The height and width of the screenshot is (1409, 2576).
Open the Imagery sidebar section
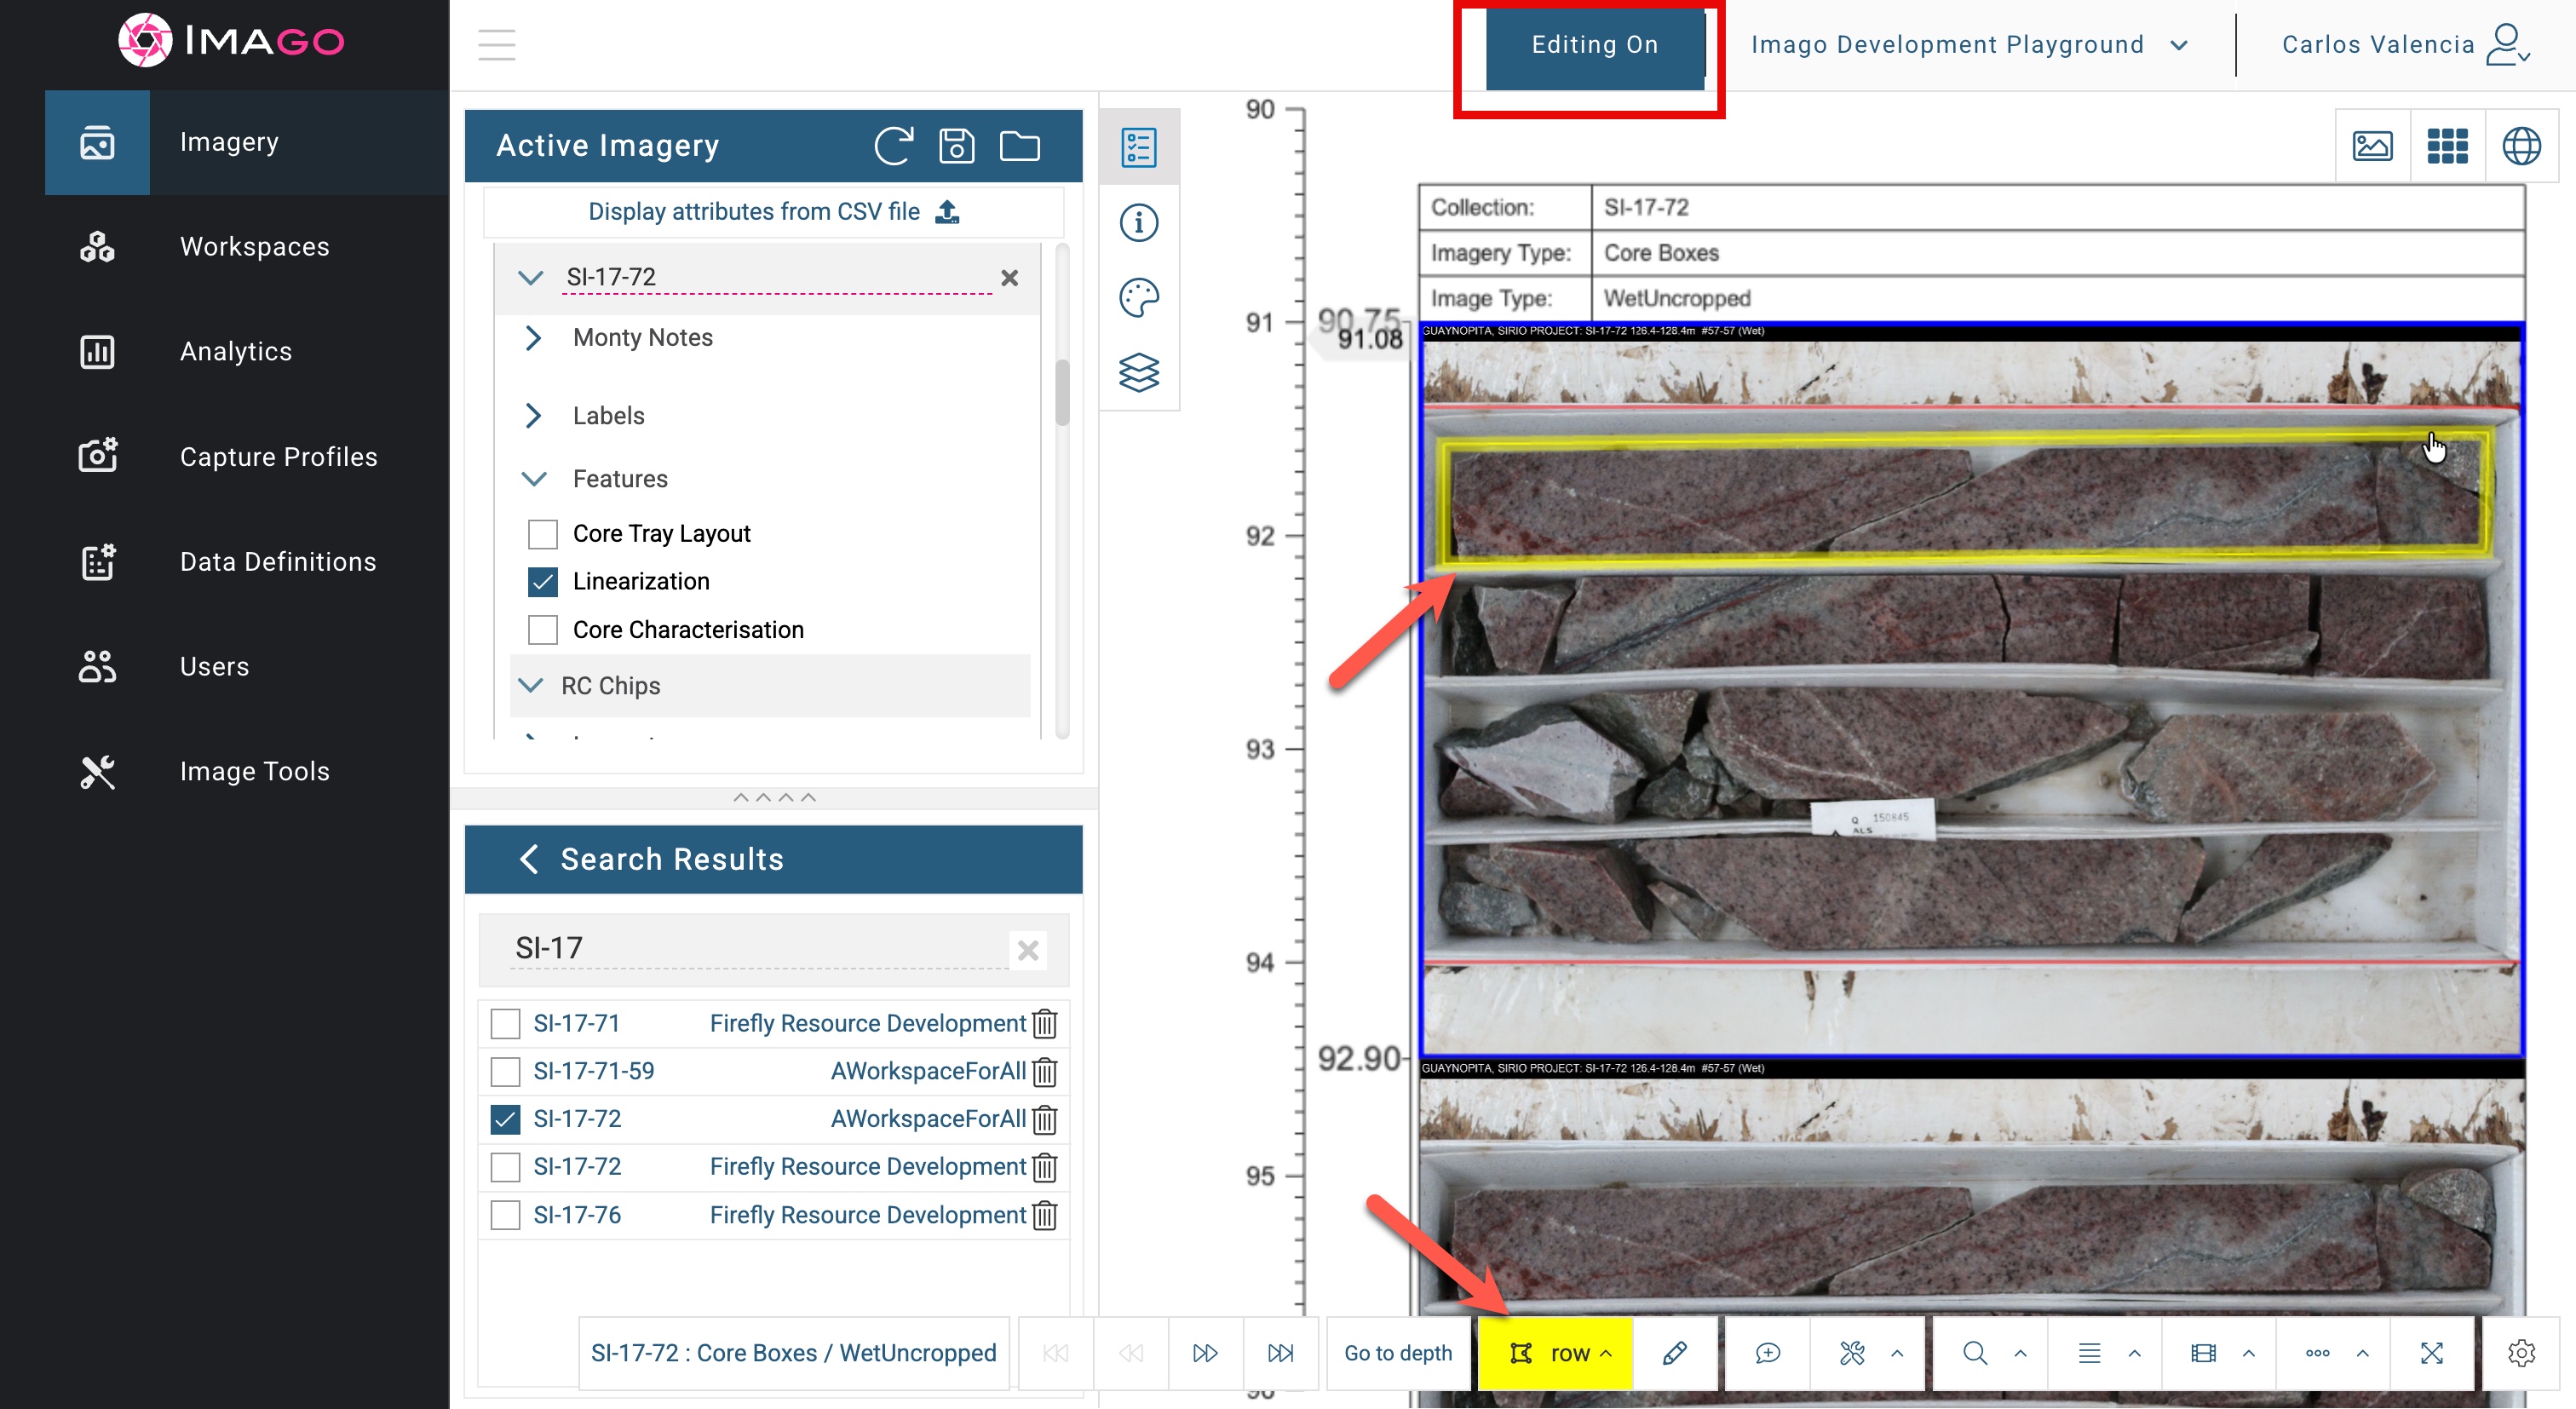229,142
